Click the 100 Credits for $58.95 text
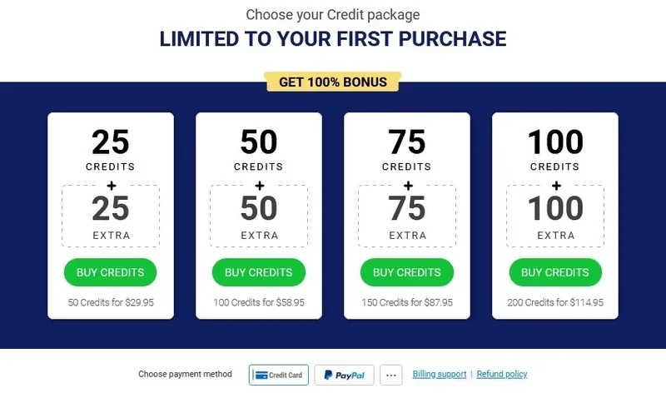Image resolution: width=666 pixels, height=398 pixels. [x=259, y=303]
